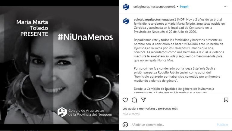
Task: Click the truncated caption text at bottom
Action: pyautogui.click(x=170, y=92)
